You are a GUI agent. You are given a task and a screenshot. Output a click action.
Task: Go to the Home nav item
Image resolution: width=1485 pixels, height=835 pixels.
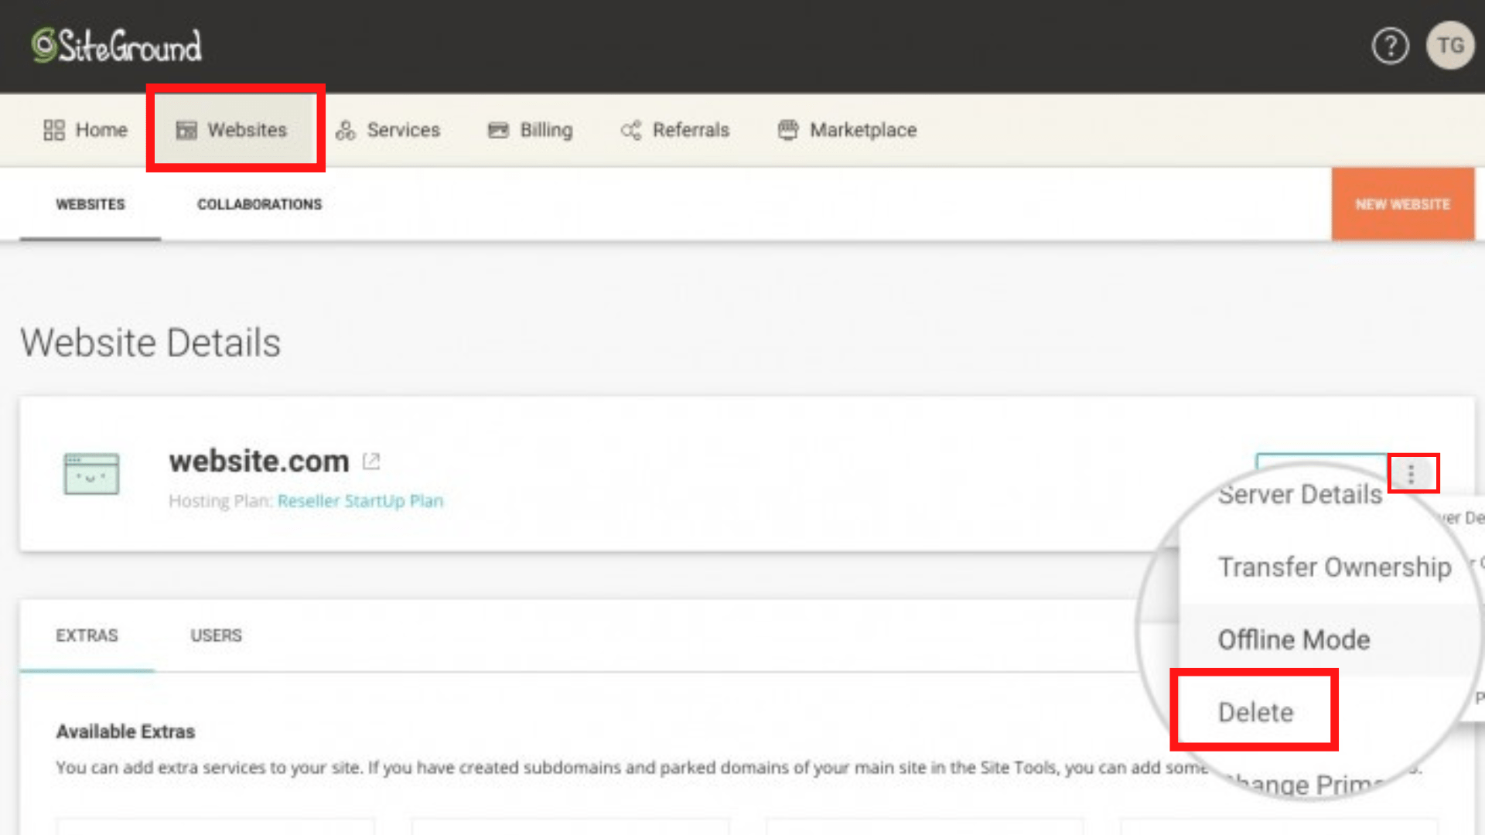pyautogui.click(x=85, y=130)
